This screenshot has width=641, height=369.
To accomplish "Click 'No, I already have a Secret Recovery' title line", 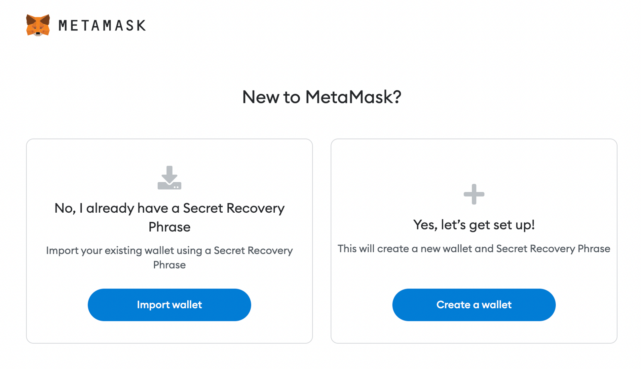I will pos(169,208).
